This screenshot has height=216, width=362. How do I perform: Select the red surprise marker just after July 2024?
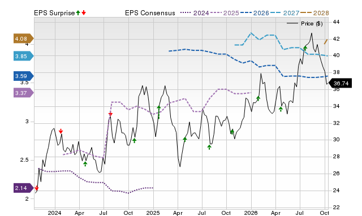click(110, 114)
